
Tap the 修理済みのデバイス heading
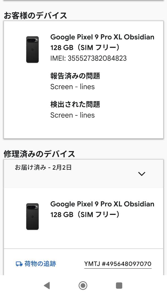pos(39,154)
